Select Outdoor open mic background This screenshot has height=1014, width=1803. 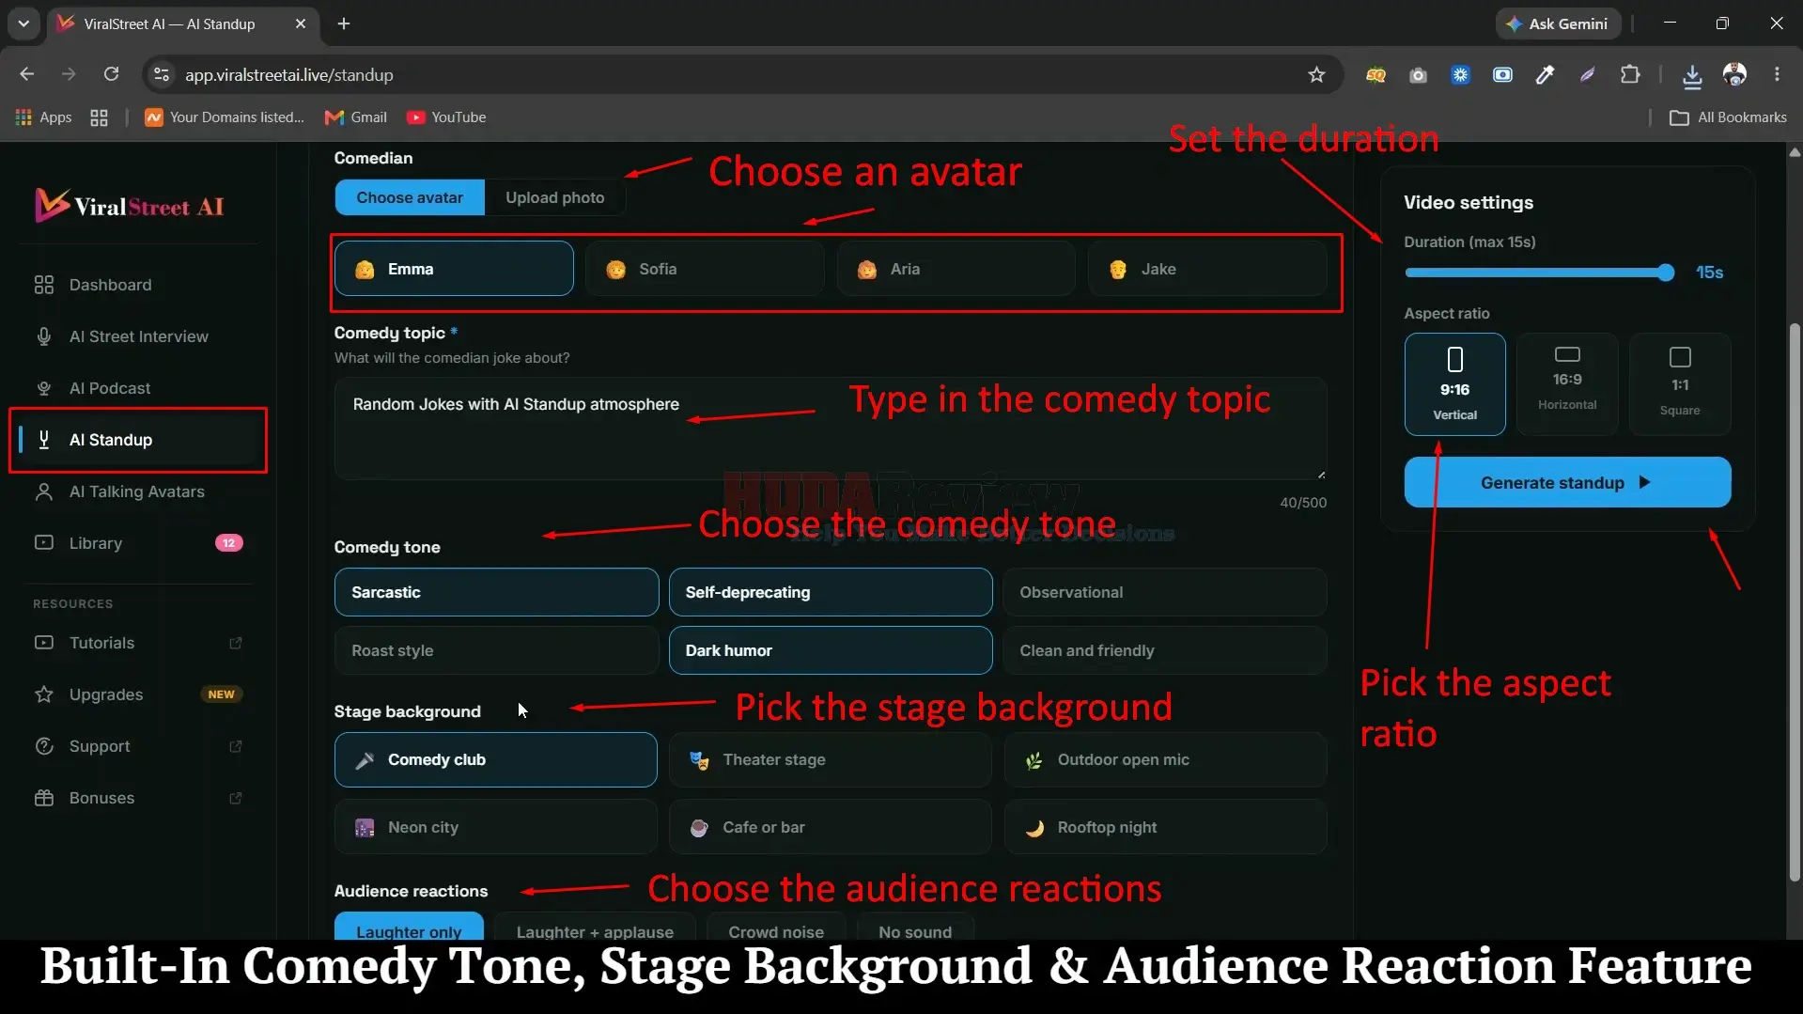[x=1165, y=759]
